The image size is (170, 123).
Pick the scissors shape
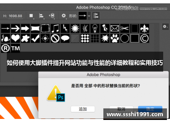tap(125, 29)
